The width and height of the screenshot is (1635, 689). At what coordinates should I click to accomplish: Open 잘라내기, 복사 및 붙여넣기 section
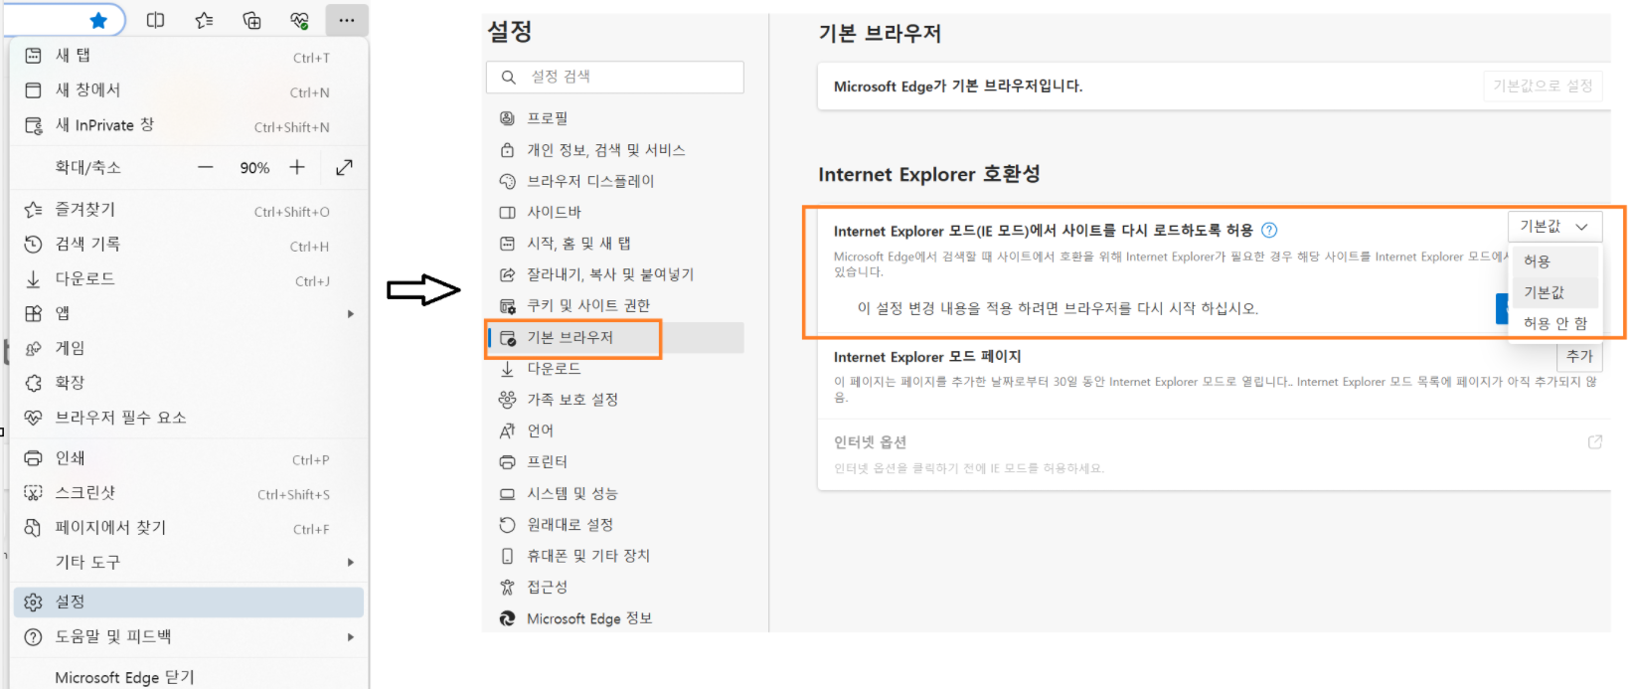pos(615,274)
